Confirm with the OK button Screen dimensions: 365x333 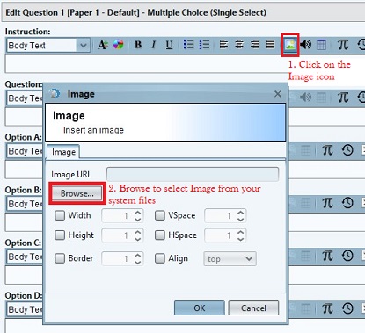click(200, 308)
